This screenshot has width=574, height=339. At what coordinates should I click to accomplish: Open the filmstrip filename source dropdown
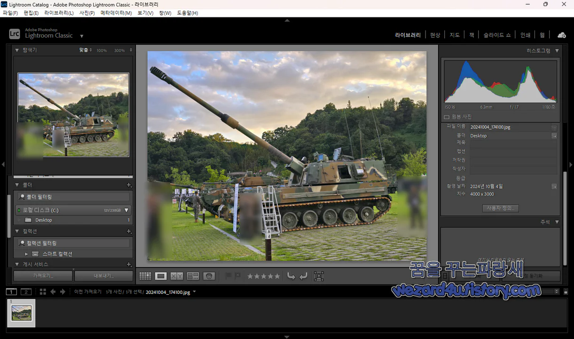[195, 292]
